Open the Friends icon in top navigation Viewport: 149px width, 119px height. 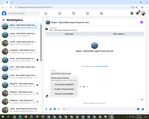[60, 13]
